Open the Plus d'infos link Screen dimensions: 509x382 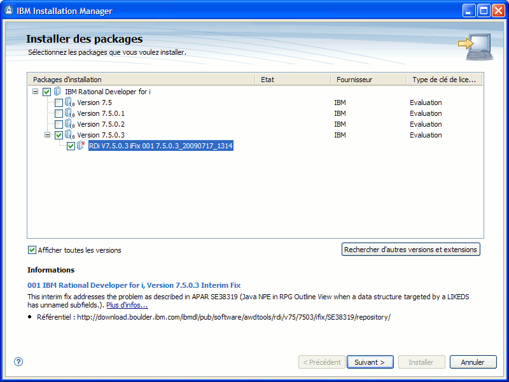coord(127,305)
